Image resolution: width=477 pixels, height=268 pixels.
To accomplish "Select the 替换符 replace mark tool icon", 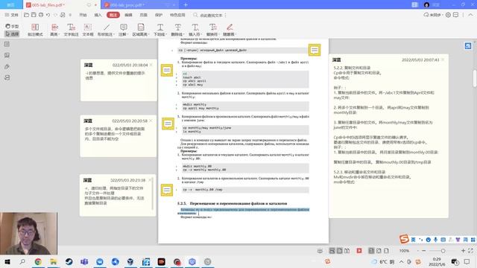I will 212,28.
